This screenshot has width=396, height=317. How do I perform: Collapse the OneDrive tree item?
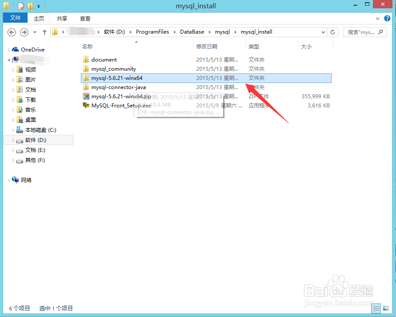coord(9,49)
